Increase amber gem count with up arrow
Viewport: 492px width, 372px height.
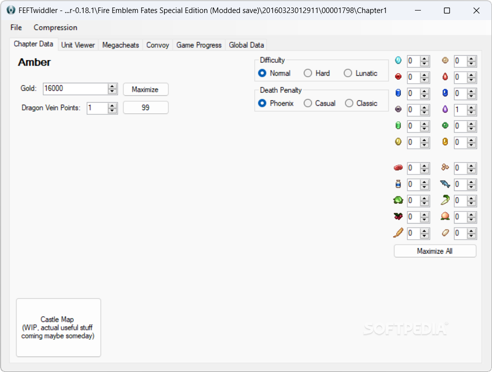click(471, 140)
